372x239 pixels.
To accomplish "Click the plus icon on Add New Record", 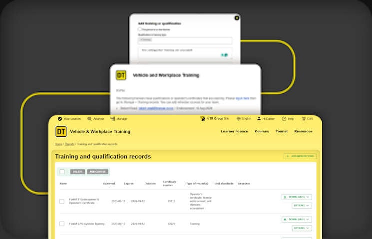I will point(288,156).
